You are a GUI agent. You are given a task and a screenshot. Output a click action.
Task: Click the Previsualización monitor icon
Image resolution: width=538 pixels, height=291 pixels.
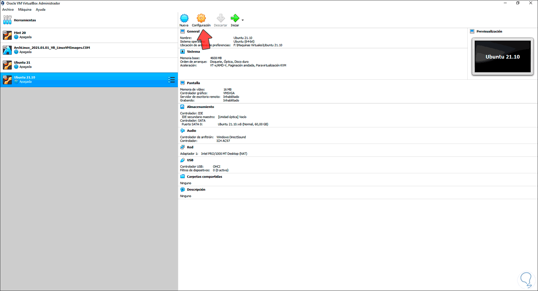point(472,31)
